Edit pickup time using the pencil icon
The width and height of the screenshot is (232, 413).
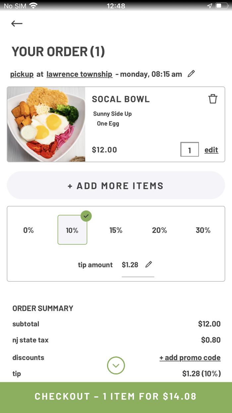click(191, 74)
